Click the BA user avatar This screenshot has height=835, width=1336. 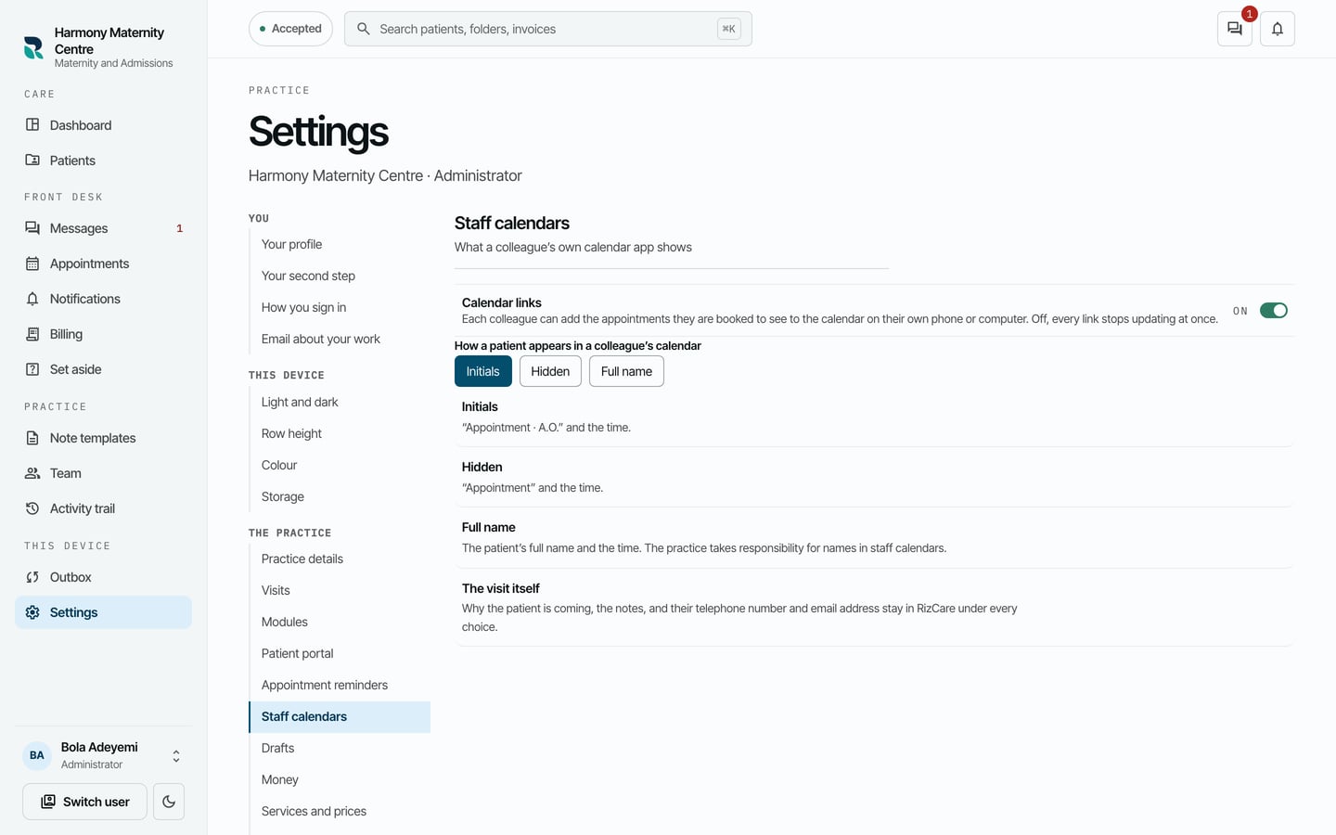pyautogui.click(x=37, y=755)
